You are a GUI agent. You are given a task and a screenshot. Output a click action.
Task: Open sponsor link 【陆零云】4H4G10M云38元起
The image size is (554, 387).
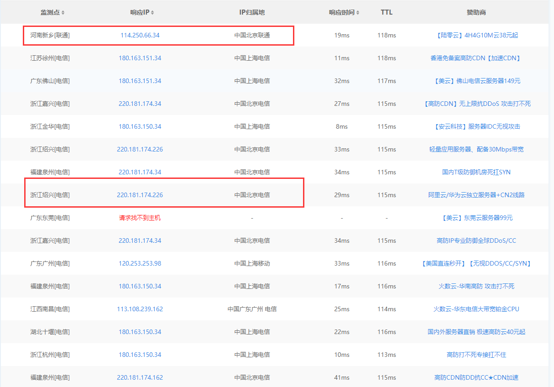tap(476, 35)
